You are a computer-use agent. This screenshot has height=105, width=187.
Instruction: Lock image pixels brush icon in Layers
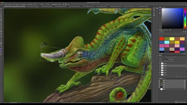pyautogui.click(x=163, y=61)
